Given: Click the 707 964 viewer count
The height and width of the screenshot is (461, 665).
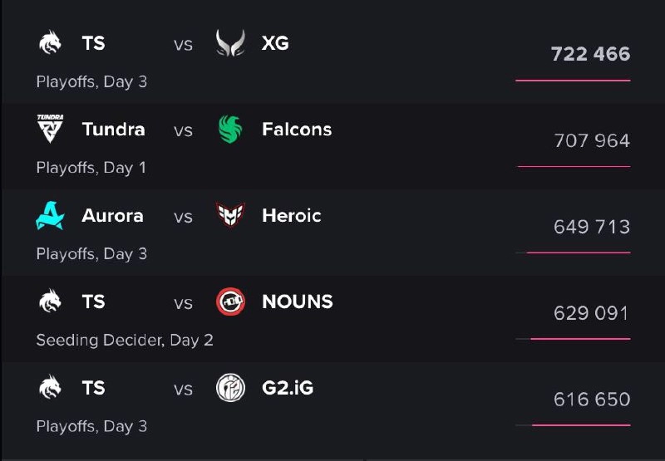Looking at the screenshot, I should coord(592,140).
